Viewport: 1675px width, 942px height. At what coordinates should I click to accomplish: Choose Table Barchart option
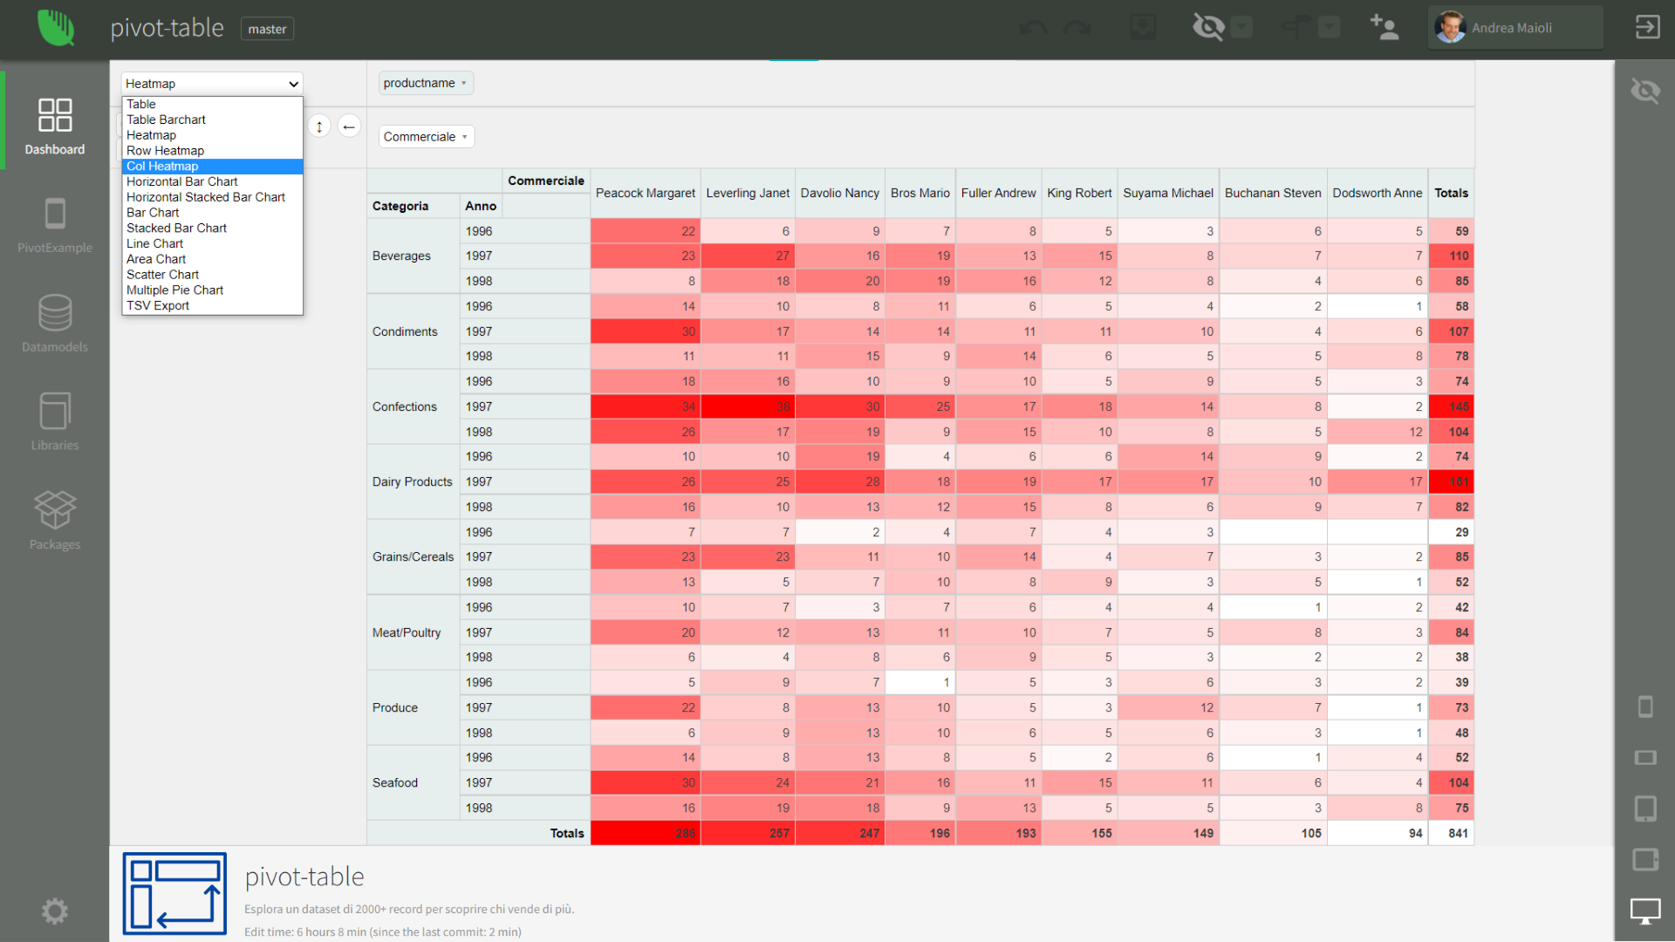(212, 119)
